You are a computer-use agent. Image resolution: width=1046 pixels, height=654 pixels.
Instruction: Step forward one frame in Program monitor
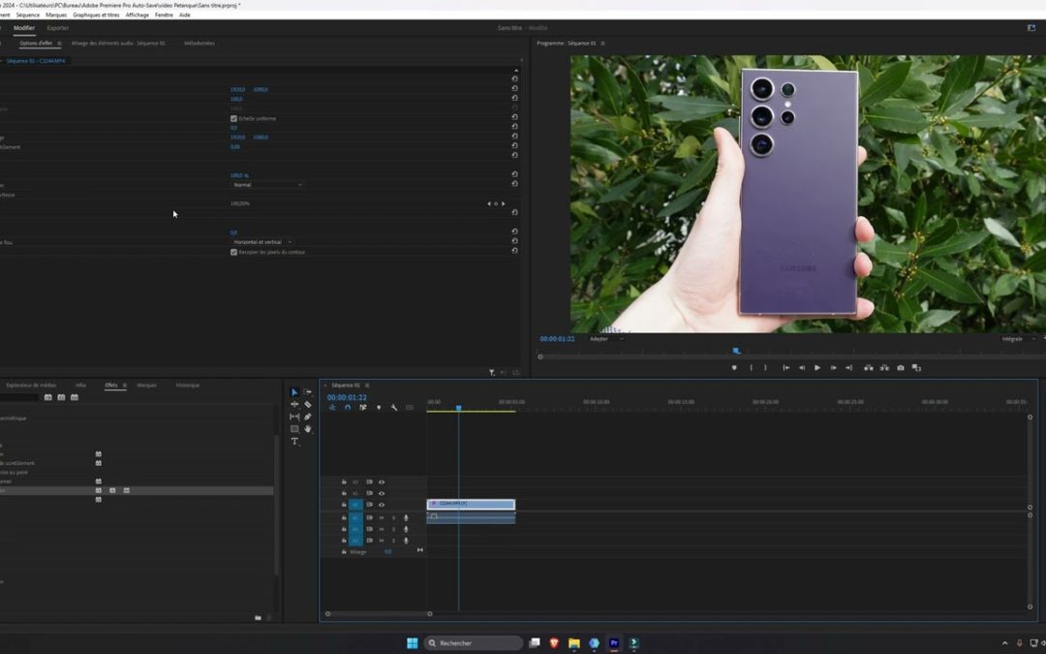pos(833,368)
